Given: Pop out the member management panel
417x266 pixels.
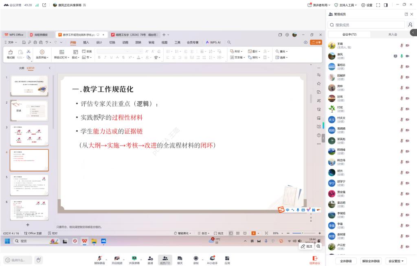Looking at the screenshot, I should (x=406, y=14).
